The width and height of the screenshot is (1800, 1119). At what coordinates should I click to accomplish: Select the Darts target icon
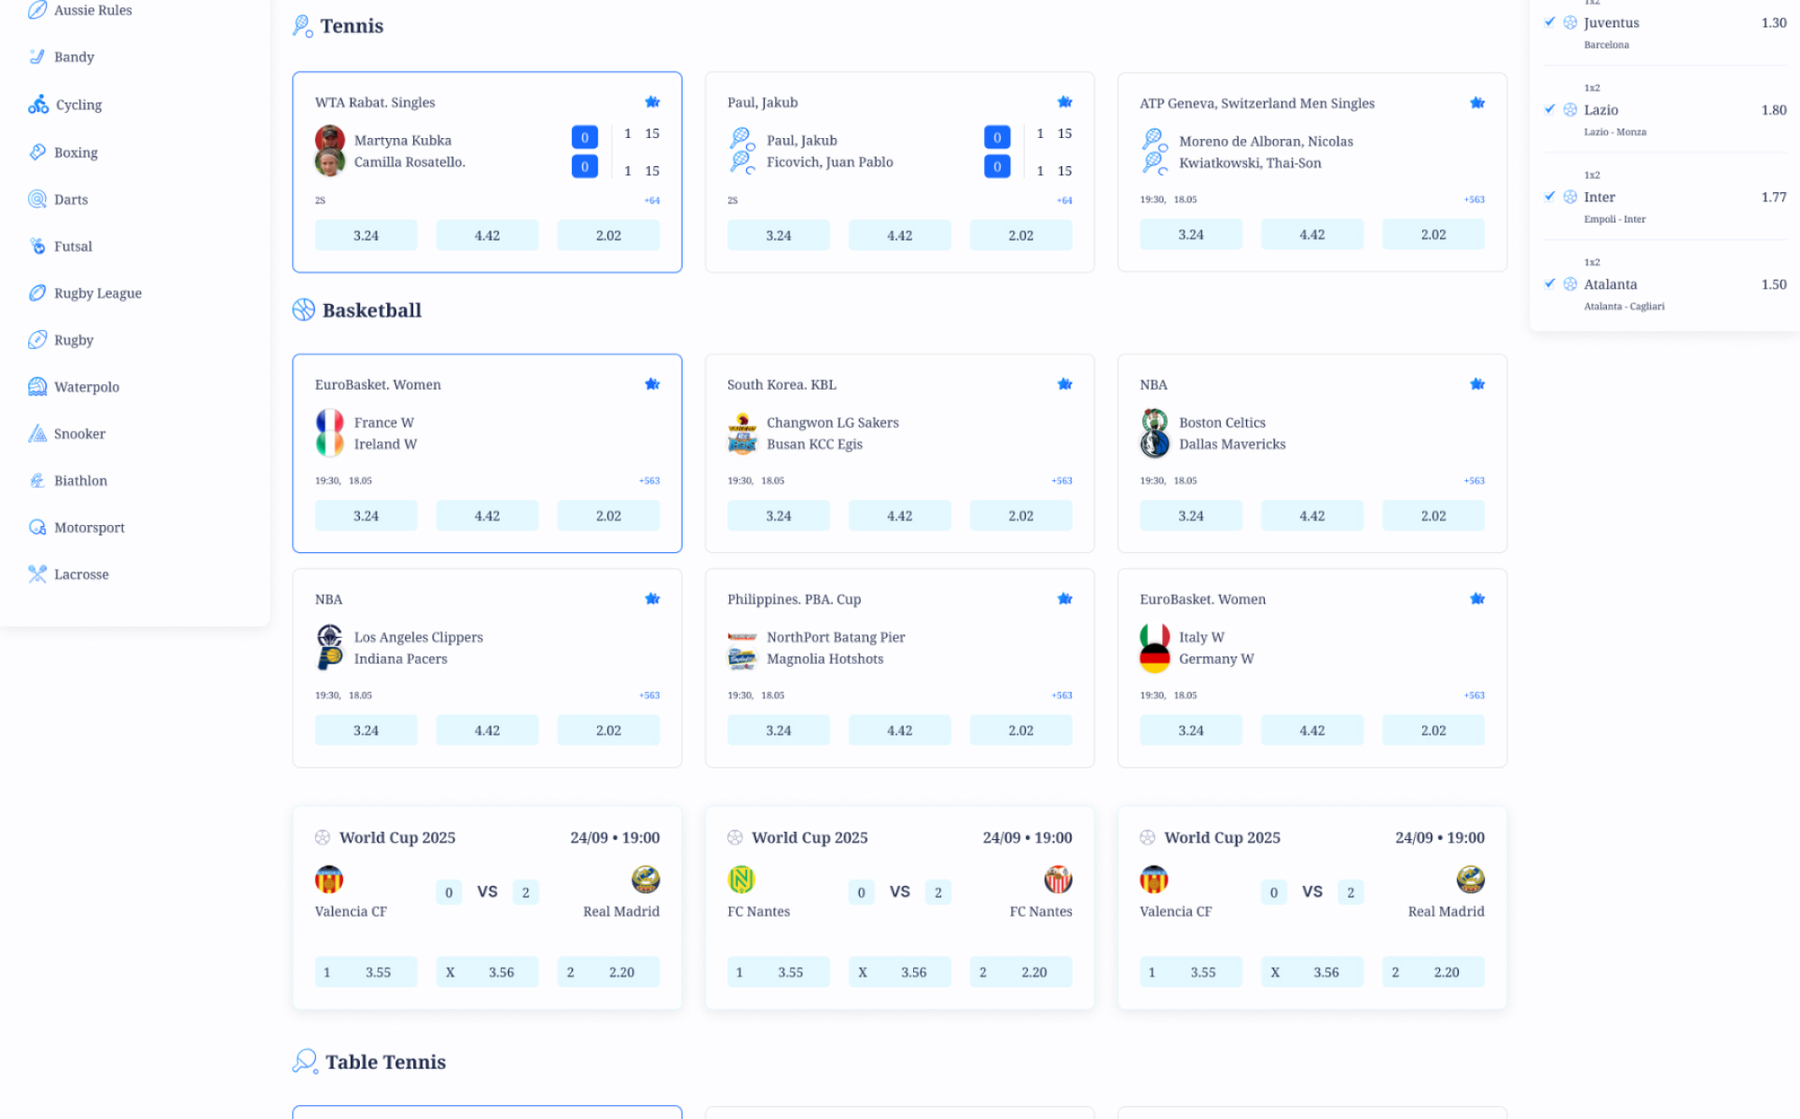coord(37,199)
